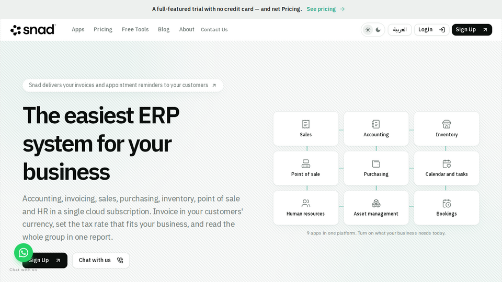Open invoices and reminders announcement pill
502x282 pixels.
(122, 85)
